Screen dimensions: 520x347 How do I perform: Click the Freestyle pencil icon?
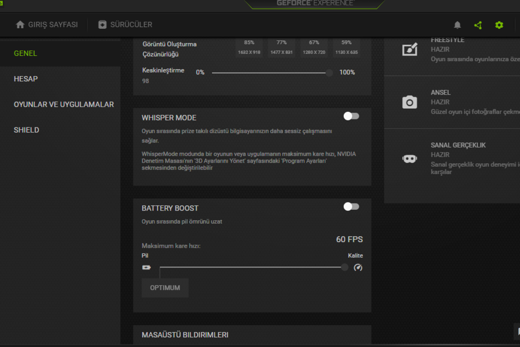click(x=410, y=50)
